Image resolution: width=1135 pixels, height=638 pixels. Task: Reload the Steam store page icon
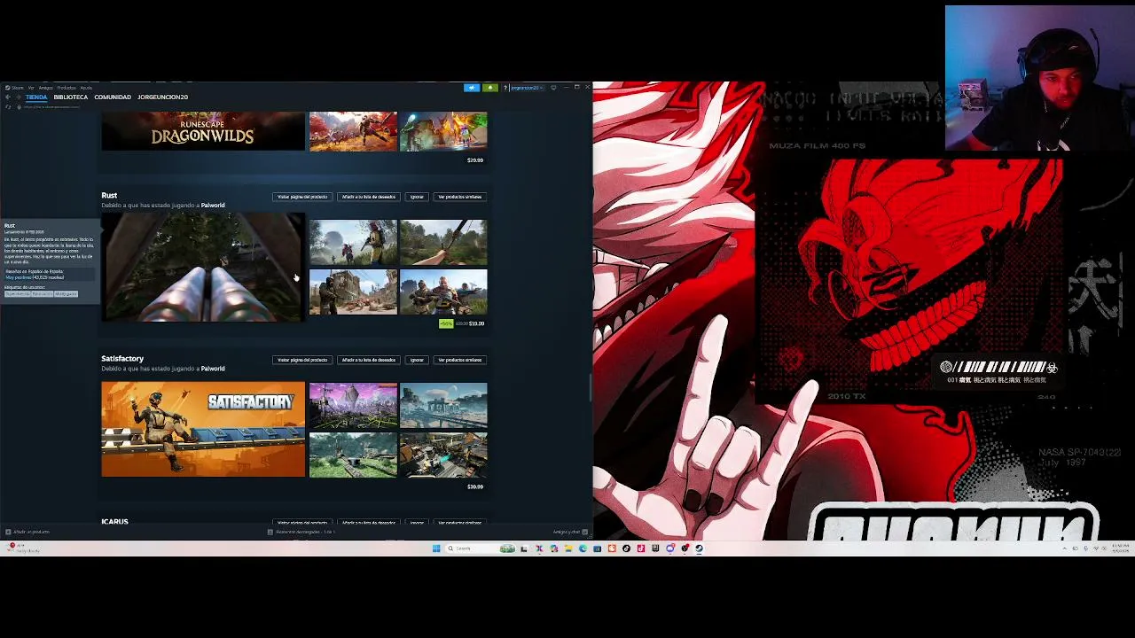(x=8, y=106)
